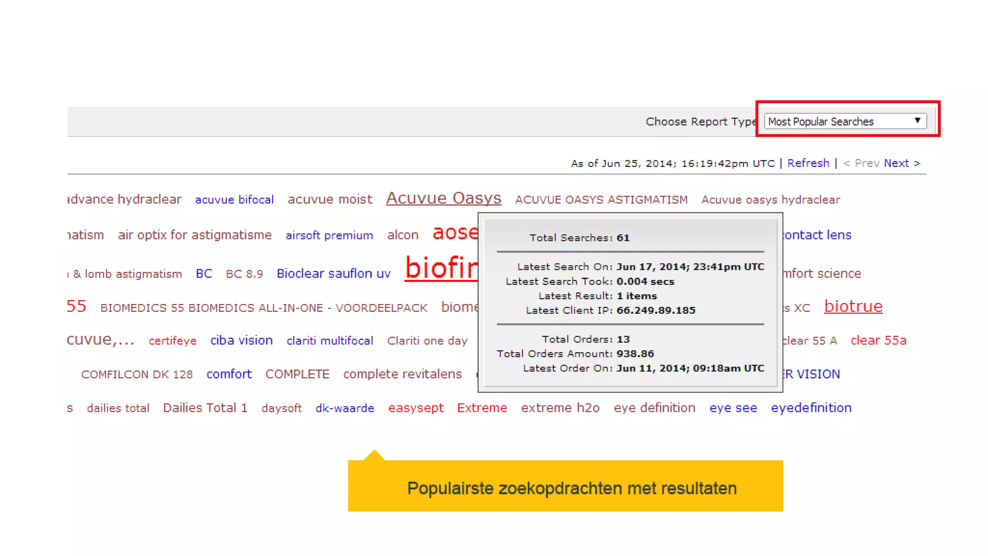
Task: Click the Total Orders Amount 938.86 value
Action: click(635, 354)
